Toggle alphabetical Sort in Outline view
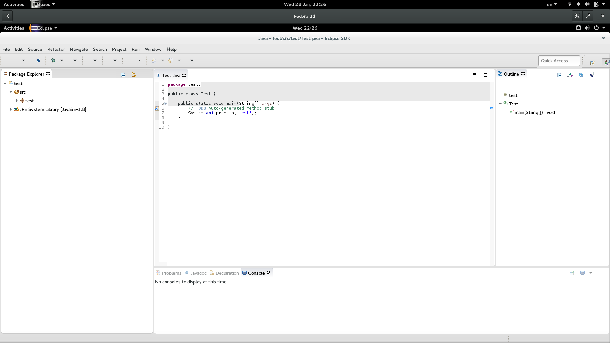Viewport: 610px width, 343px height. [x=570, y=75]
